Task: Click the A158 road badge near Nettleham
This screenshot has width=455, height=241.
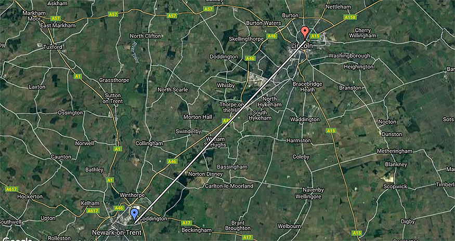Action: click(350, 18)
